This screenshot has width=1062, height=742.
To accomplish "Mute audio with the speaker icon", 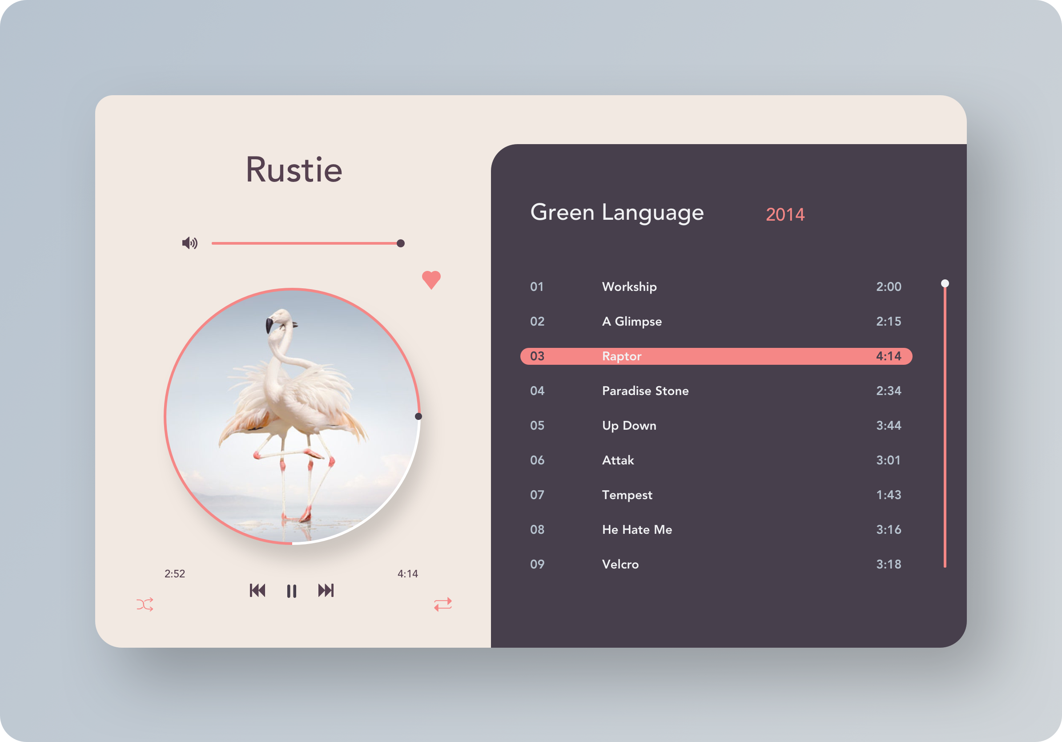I will pyautogui.click(x=189, y=243).
